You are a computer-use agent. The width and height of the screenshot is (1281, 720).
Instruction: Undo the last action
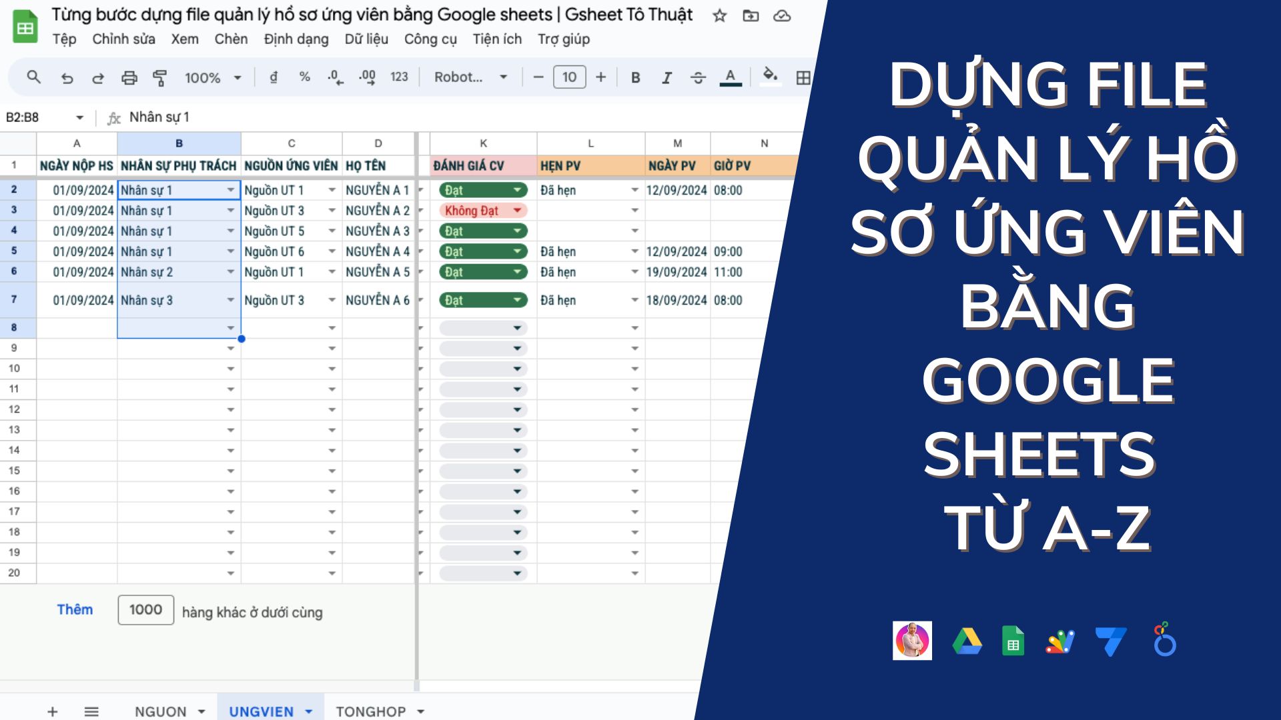click(66, 77)
